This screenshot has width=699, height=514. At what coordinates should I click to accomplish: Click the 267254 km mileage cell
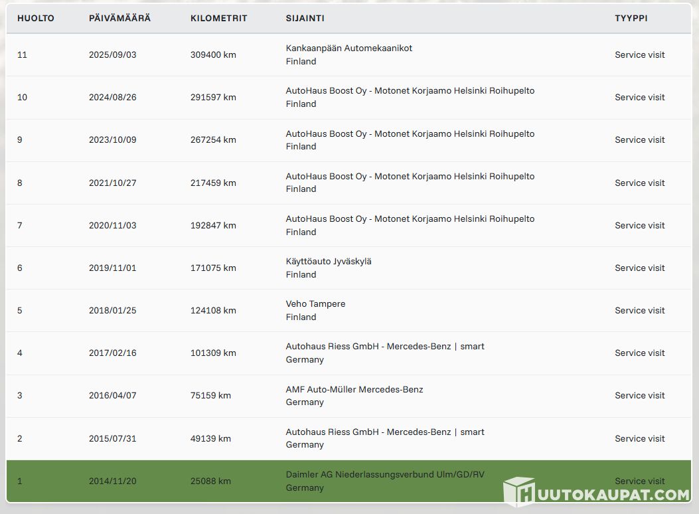click(213, 139)
